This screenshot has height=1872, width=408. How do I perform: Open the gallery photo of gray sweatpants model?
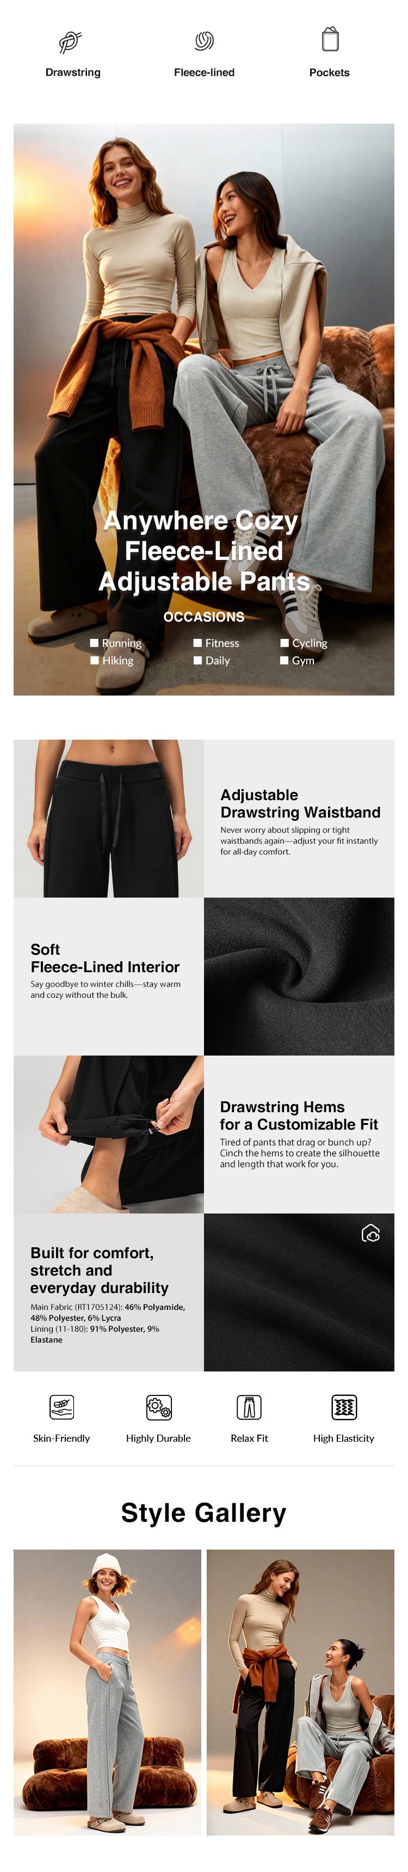click(108, 1692)
